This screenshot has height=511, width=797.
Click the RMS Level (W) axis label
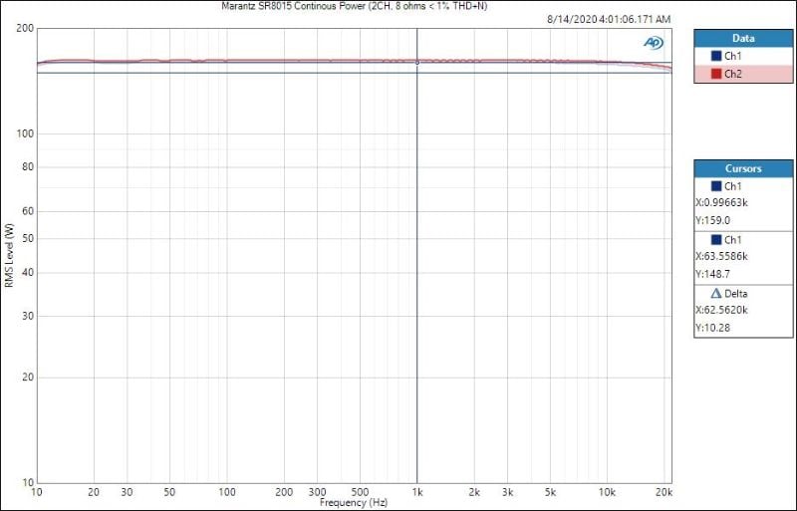coord(9,256)
